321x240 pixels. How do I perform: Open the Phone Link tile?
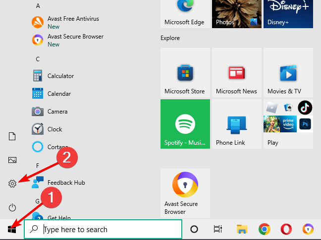pos(236,124)
